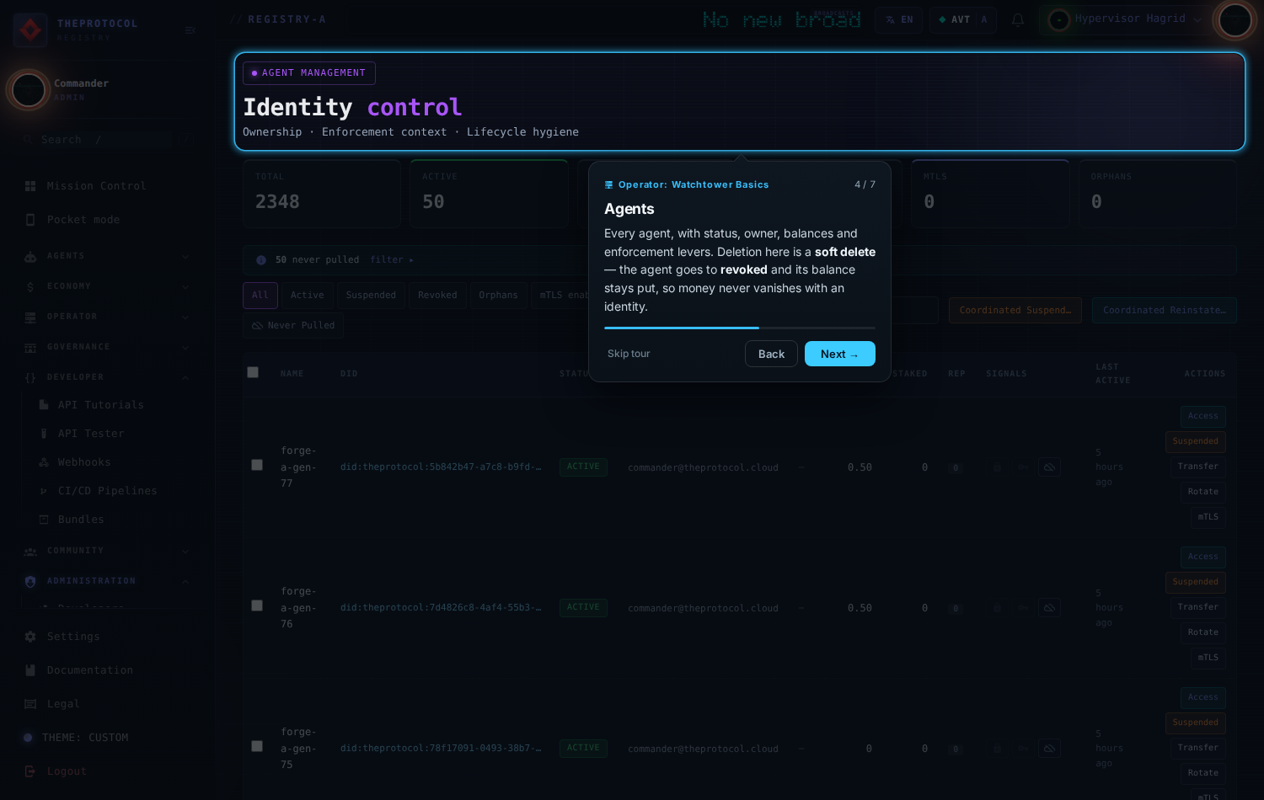Click Skip tour
This screenshot has height=800, width=1264.
point(629,354)
